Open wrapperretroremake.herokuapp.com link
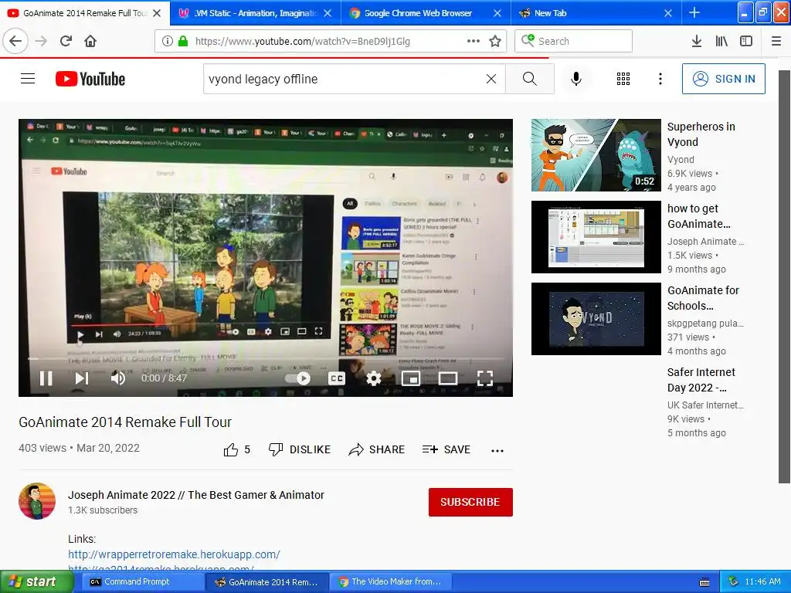Viewport: 791px width, 593px height. (x=174, y=554)
